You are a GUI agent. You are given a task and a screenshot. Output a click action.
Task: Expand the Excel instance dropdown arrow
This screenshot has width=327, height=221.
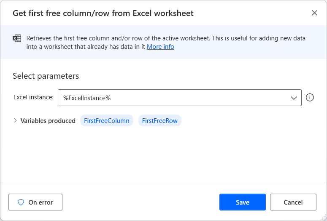tap(294, 98)
